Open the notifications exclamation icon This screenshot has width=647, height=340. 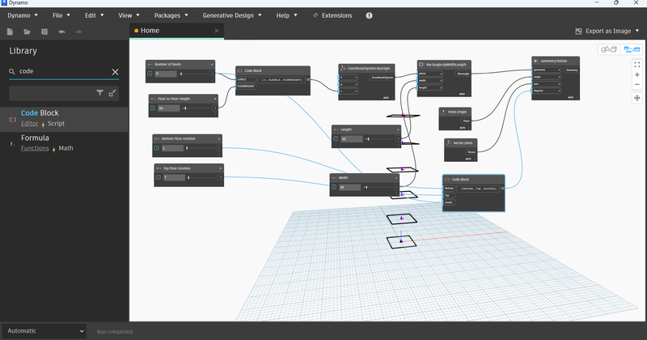(369, 15)
